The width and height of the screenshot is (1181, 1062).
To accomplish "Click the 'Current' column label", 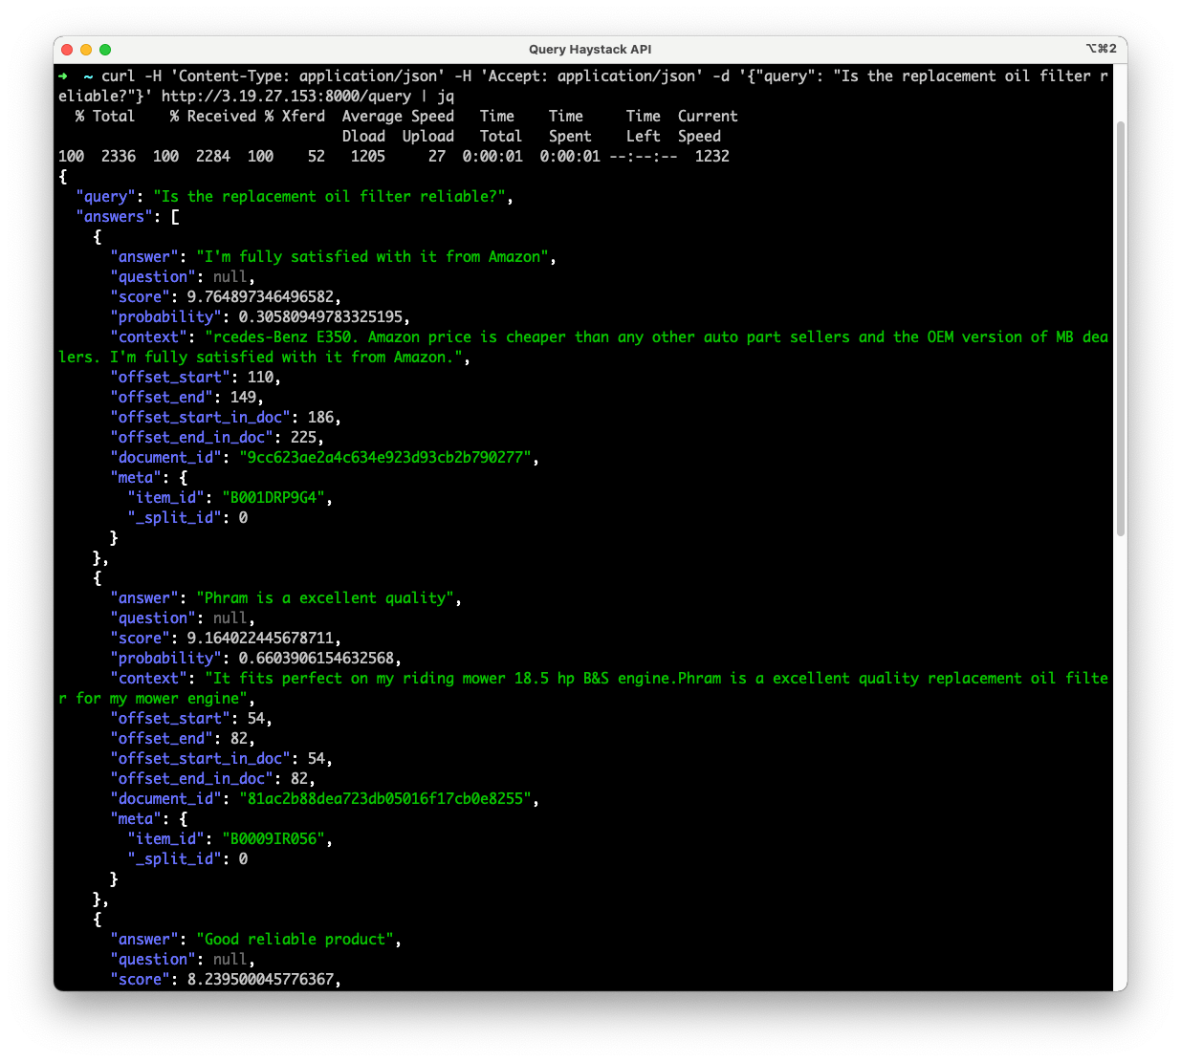I will (708, 117).
